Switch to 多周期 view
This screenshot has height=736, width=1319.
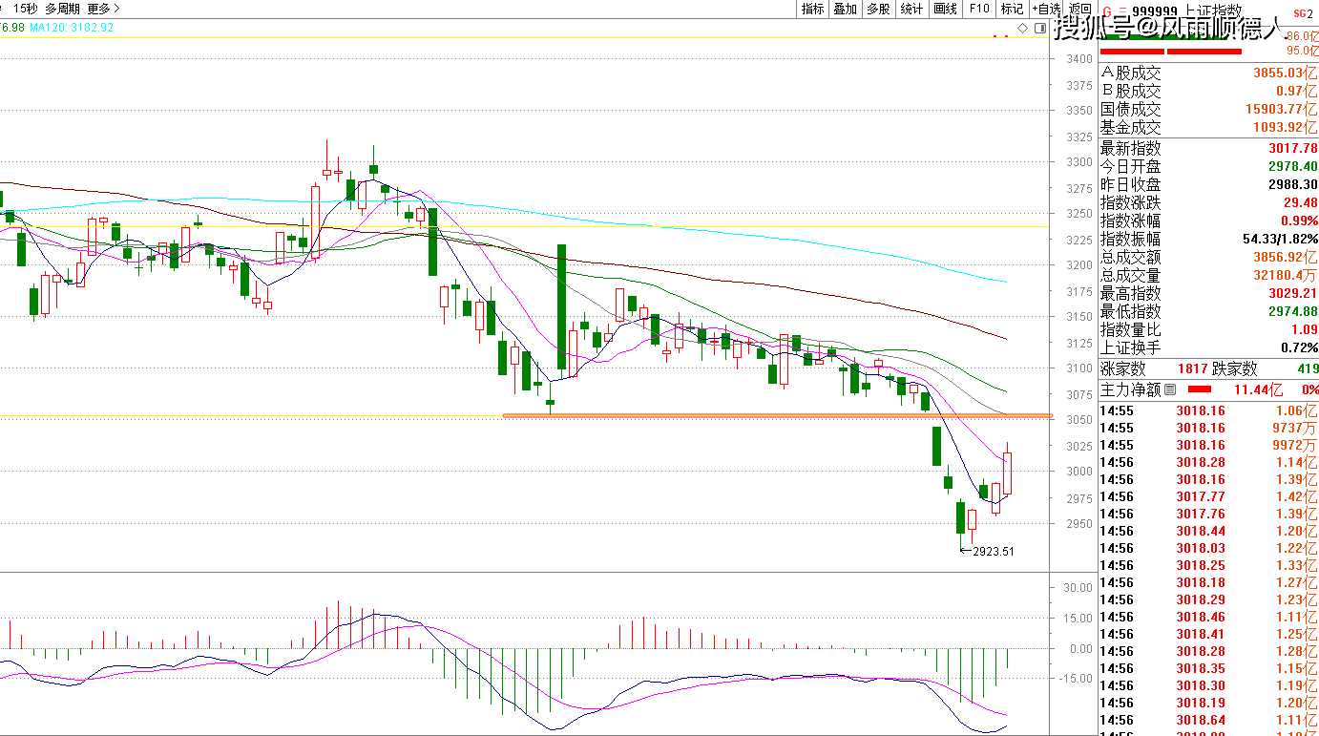(63, 9)
